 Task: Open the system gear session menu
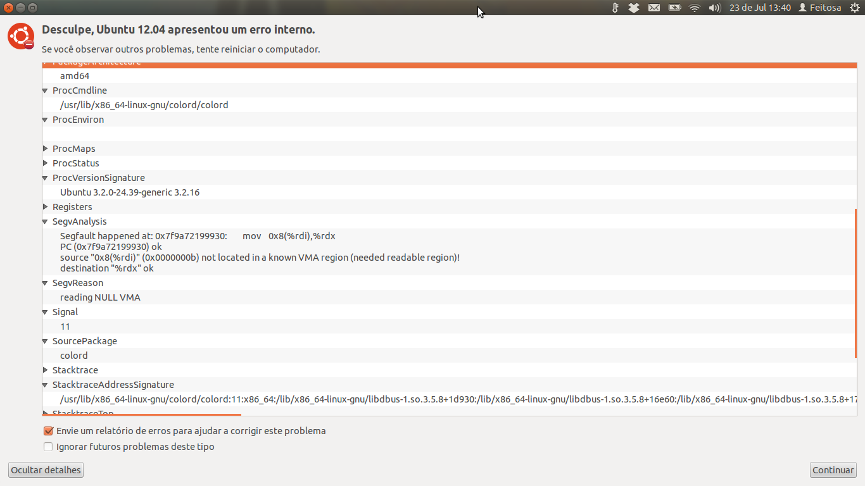(854, 8)
